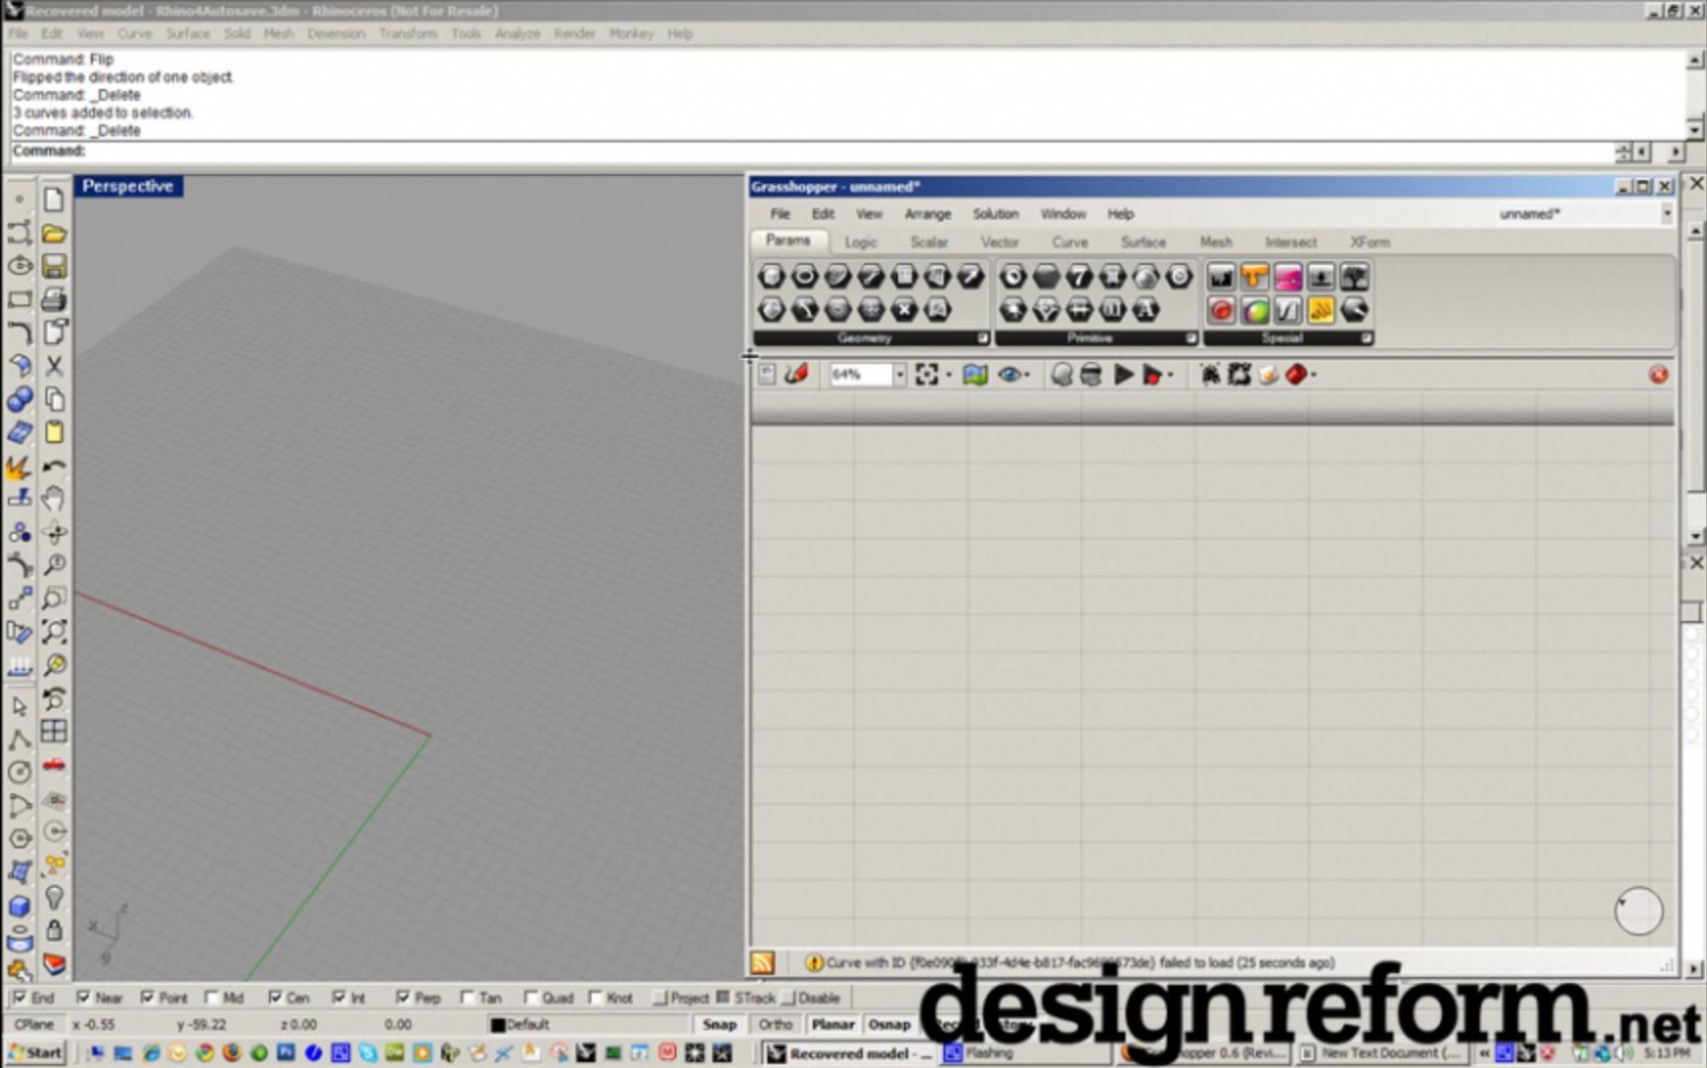Enable the Quad osnap checkbox

click(x=531, y=998)
